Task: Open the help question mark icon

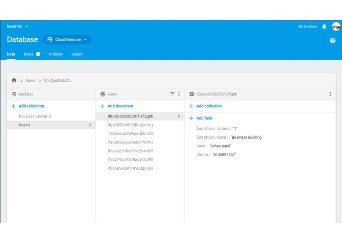Action: point(333,40)
